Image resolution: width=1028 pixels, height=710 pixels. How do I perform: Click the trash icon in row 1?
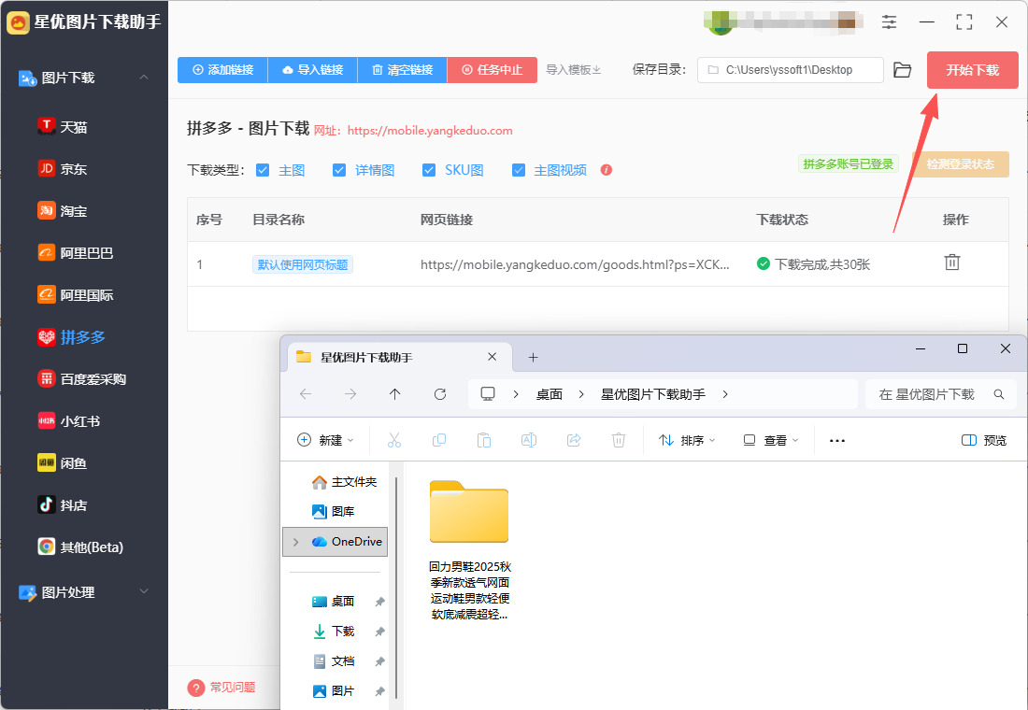951,263
